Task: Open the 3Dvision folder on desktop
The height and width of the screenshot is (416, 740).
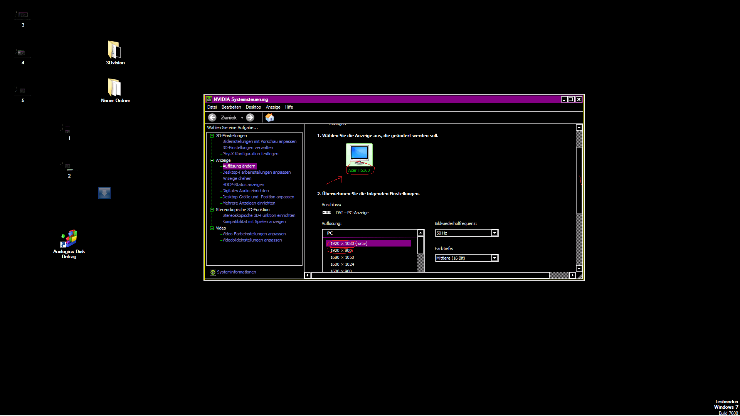Action: tap(115, 53)
